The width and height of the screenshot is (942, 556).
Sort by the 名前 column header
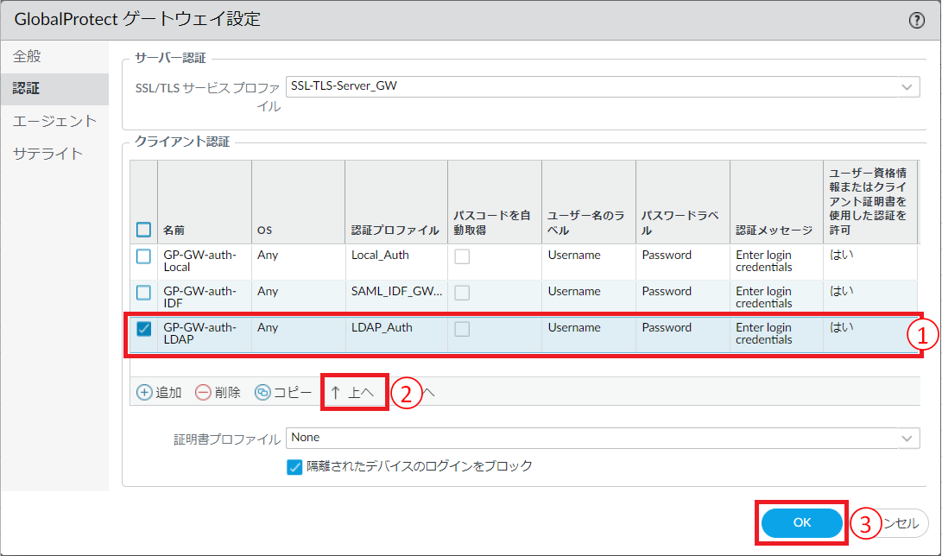(x=174, y=231)
